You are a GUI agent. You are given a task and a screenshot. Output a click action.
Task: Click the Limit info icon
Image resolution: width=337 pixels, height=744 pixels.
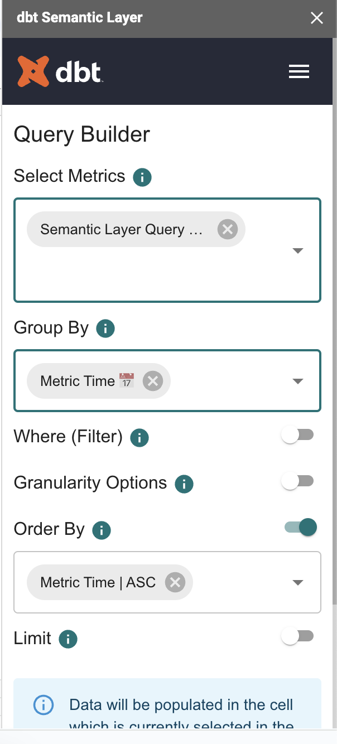(x=68, y=639)
